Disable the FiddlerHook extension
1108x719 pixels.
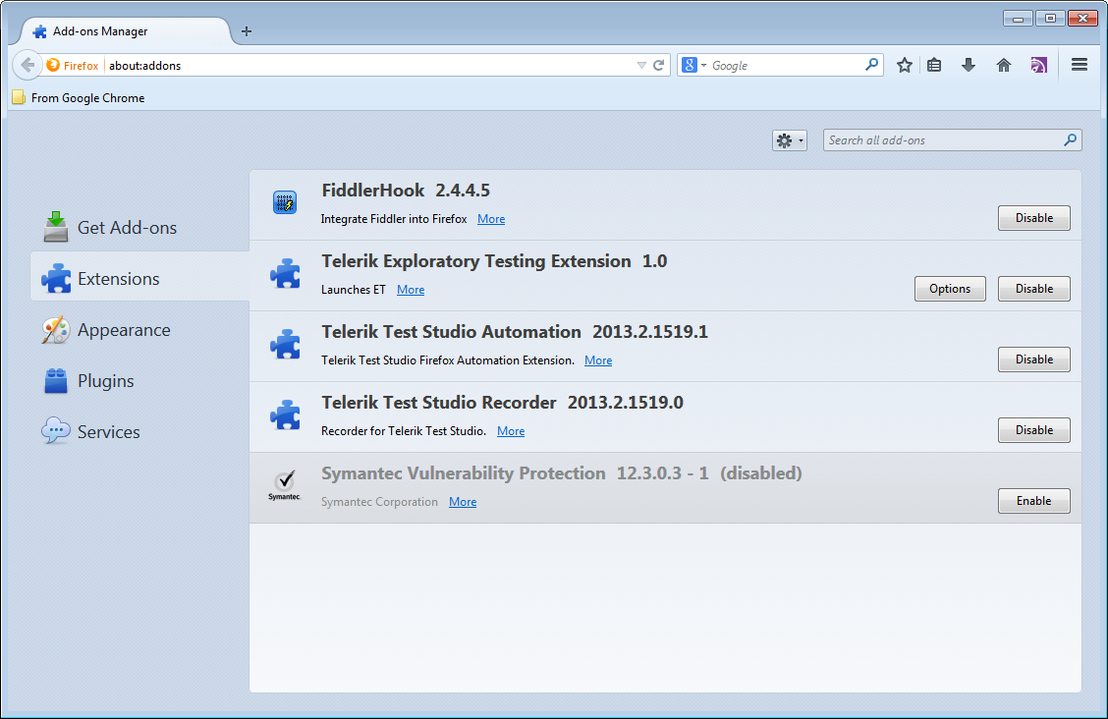click(1033, 218)
